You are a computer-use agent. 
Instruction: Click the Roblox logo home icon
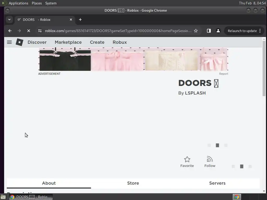[19, 42]
